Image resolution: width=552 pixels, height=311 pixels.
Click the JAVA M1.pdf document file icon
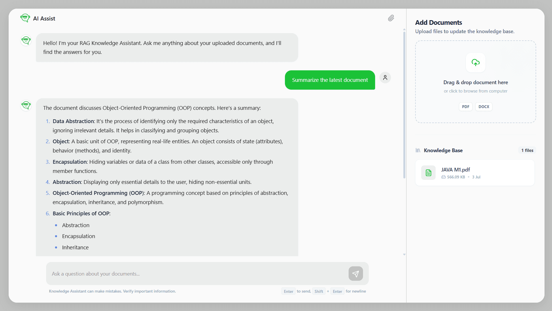click(x=428, y=173)
